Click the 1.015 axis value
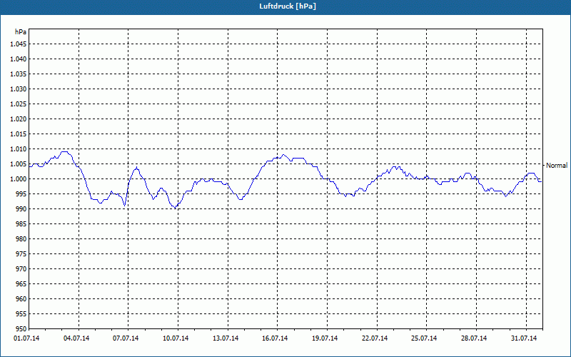Screen dimensions: 571x357 (x=19, y=134)
